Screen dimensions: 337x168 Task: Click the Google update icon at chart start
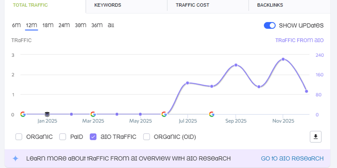[x=23, y=114]
